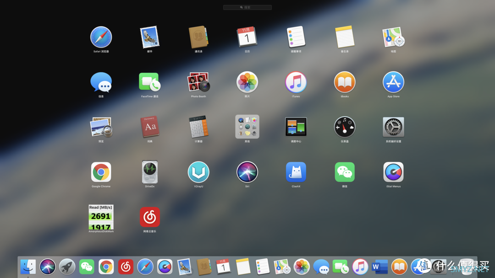Open Mail in the Launchpad grid
Screen dimensions: 495x278
click(149, 37)
